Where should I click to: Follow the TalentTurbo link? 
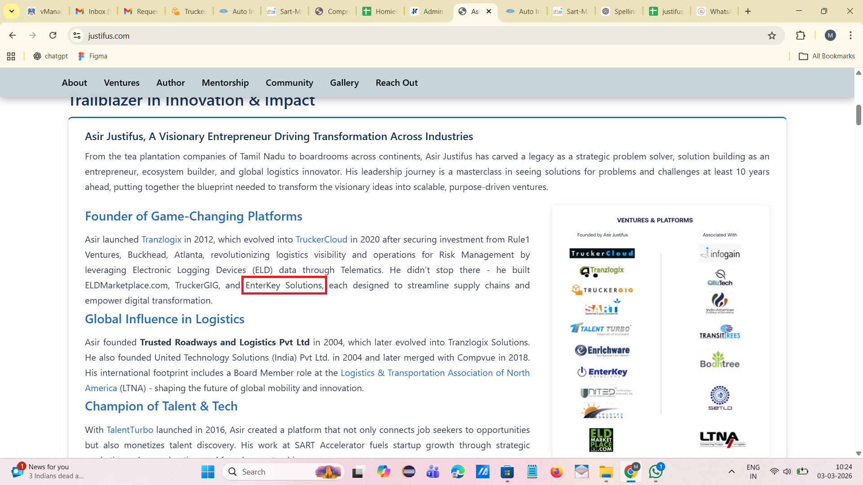[130, 430]
